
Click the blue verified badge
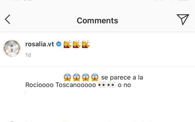pos(59,44)
